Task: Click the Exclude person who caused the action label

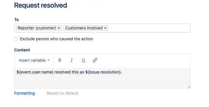Action: pyautogui.click(x=57, y=39)
